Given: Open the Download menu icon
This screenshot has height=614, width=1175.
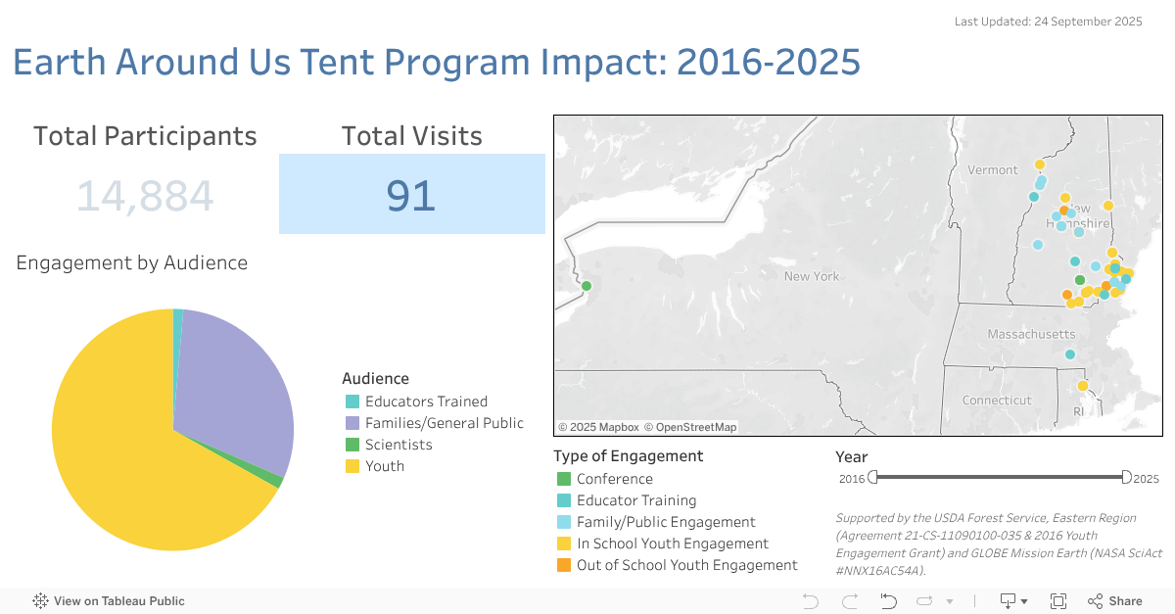Looking at the screenshot, I should pos(1013,601).
